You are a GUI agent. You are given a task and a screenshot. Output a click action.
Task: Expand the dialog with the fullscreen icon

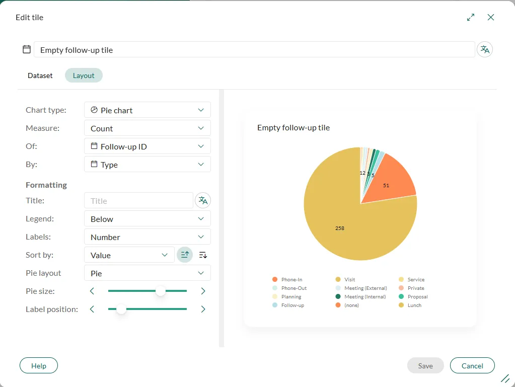pyautogui.click(x=471, y=17)
